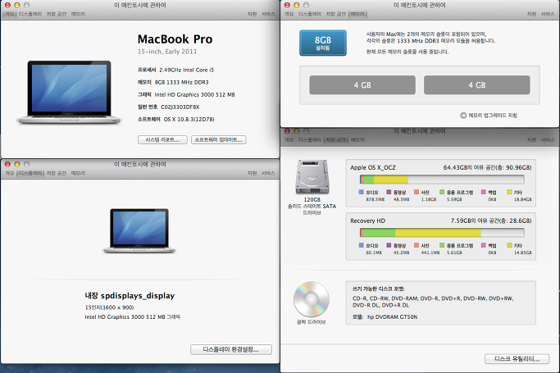
Task: Click the Apple OS X_OCZ storage usage bar
Action: [442, 180]
